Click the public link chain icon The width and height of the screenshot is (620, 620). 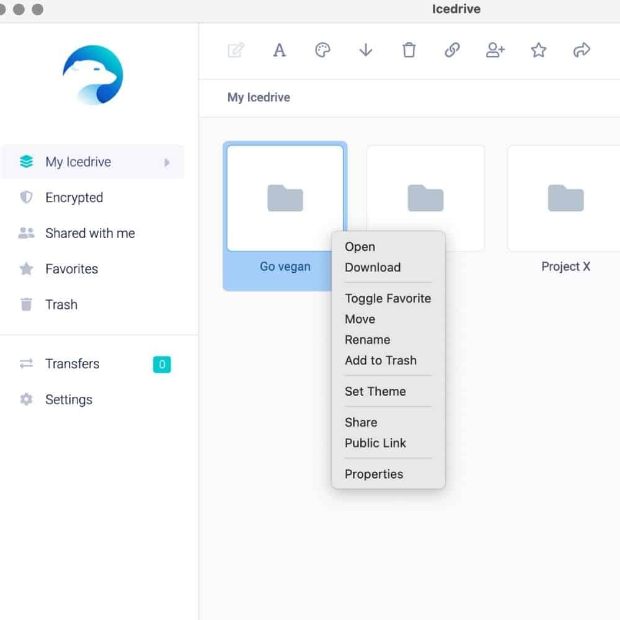pyautogui.click(x=452, y=50)
